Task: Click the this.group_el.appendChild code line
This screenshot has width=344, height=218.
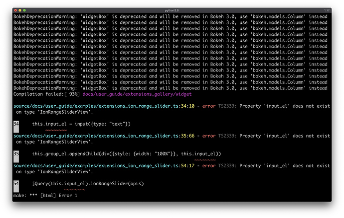Action: tap(126, 154)
